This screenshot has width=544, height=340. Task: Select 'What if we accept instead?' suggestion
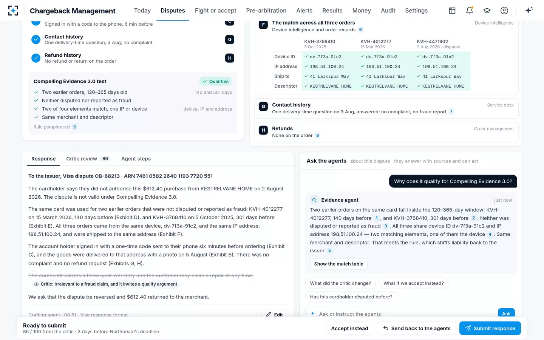[x=414, y=283]
